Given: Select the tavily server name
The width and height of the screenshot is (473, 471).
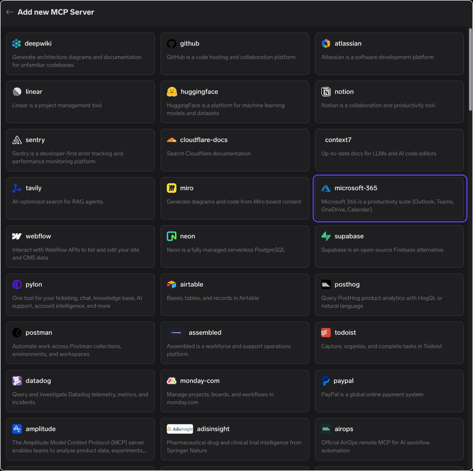Looking at the screenshot, I should (x=33, y=188).
